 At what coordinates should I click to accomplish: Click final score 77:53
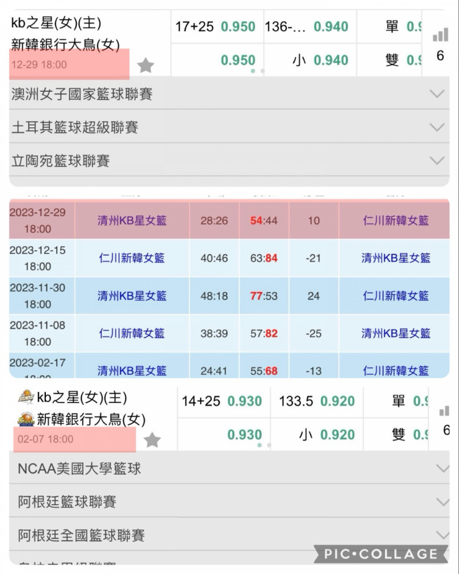264,296
